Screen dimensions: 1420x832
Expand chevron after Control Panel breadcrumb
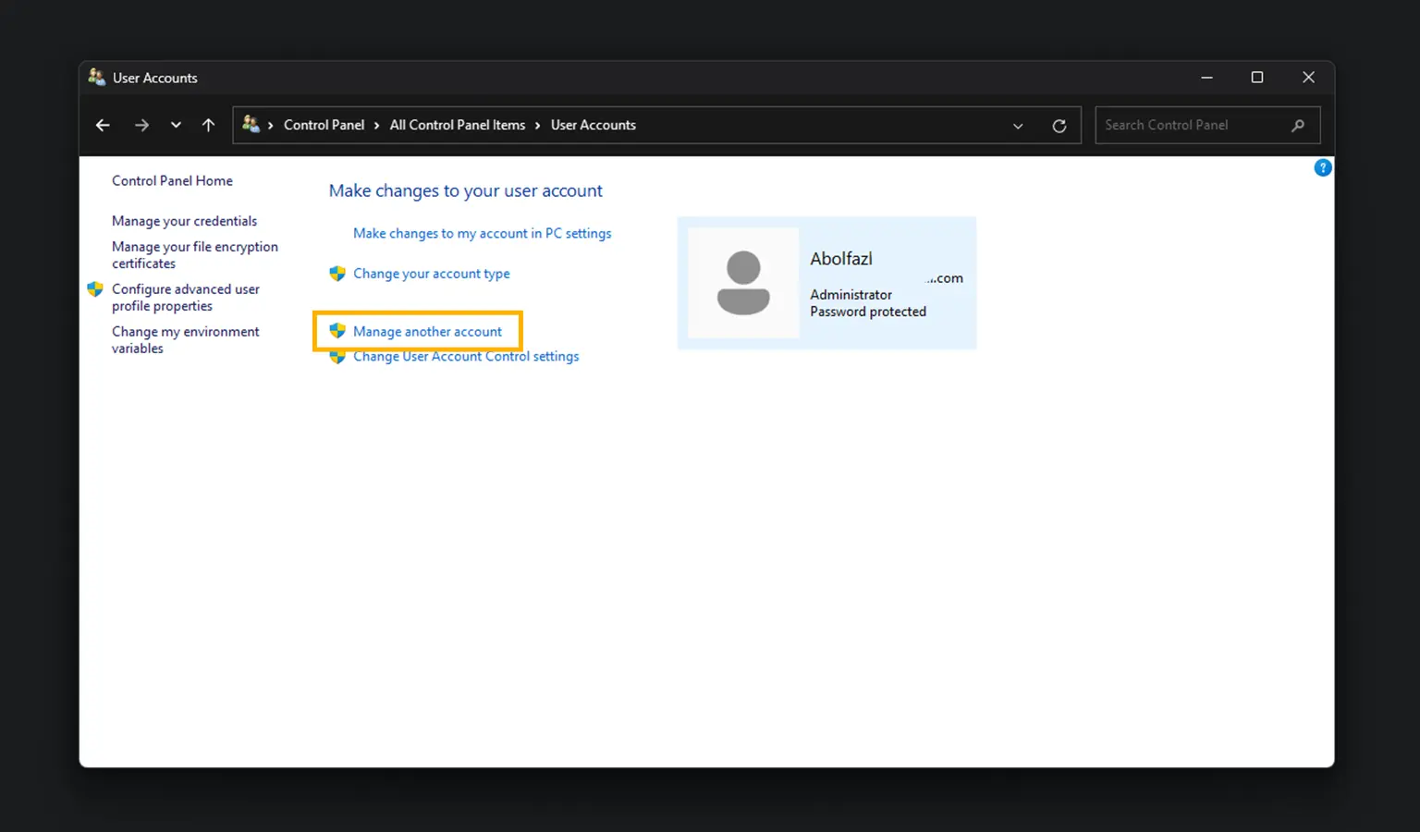(x=377, y=126)
